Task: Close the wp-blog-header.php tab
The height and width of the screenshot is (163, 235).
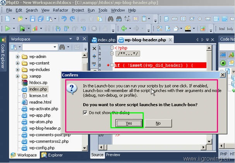Action: tap(170, 40)
